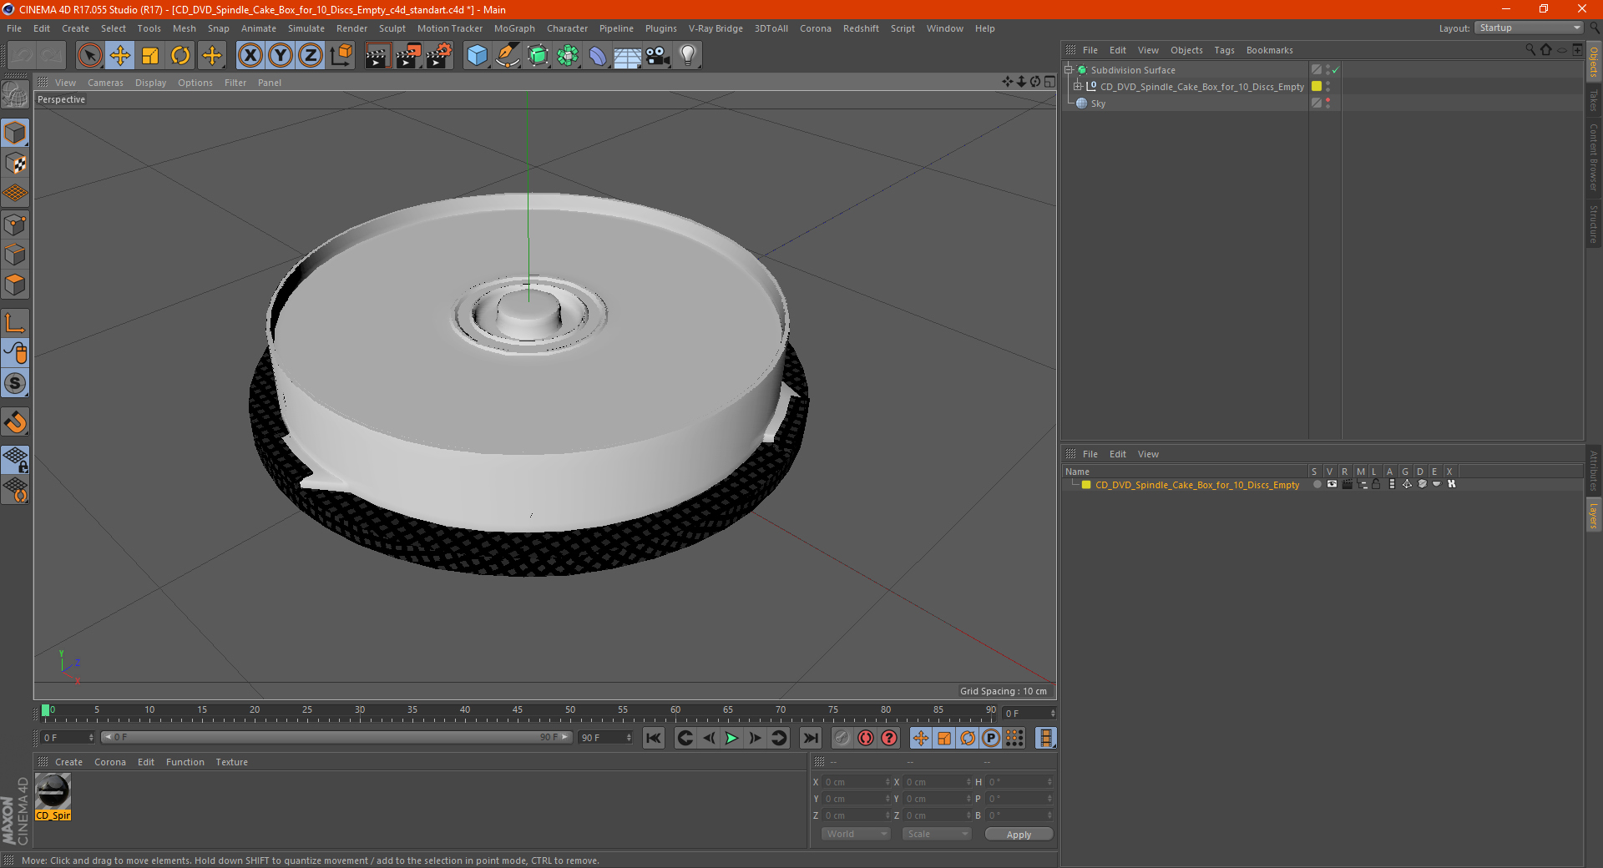The width and height of the screenshot is (1603, 868).
Task: Toggle X axis lock
Action: click(x=250, y=56)
